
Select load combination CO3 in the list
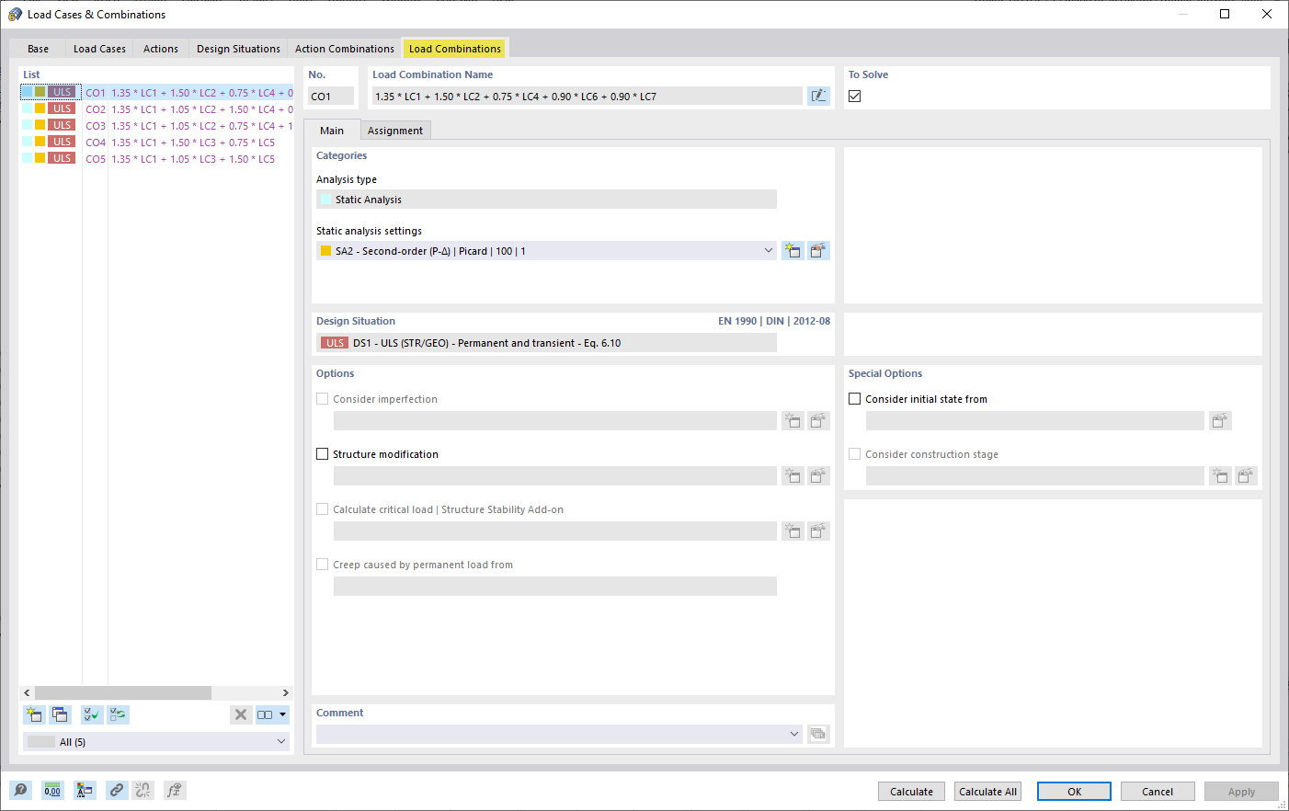coord(138,125)
